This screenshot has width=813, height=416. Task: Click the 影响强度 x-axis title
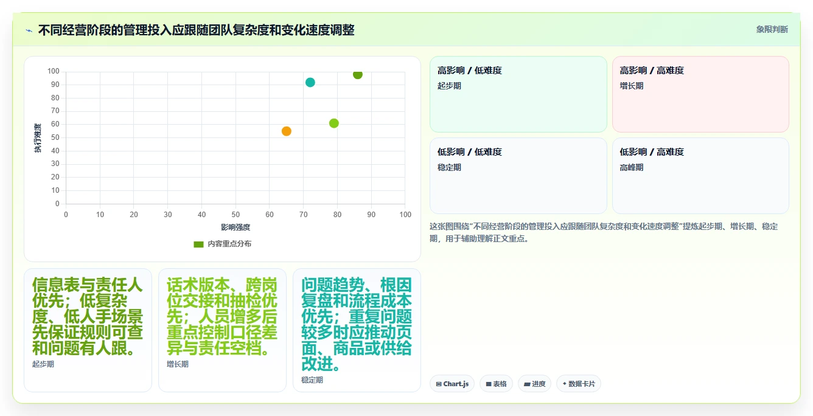tap(236, 227)
